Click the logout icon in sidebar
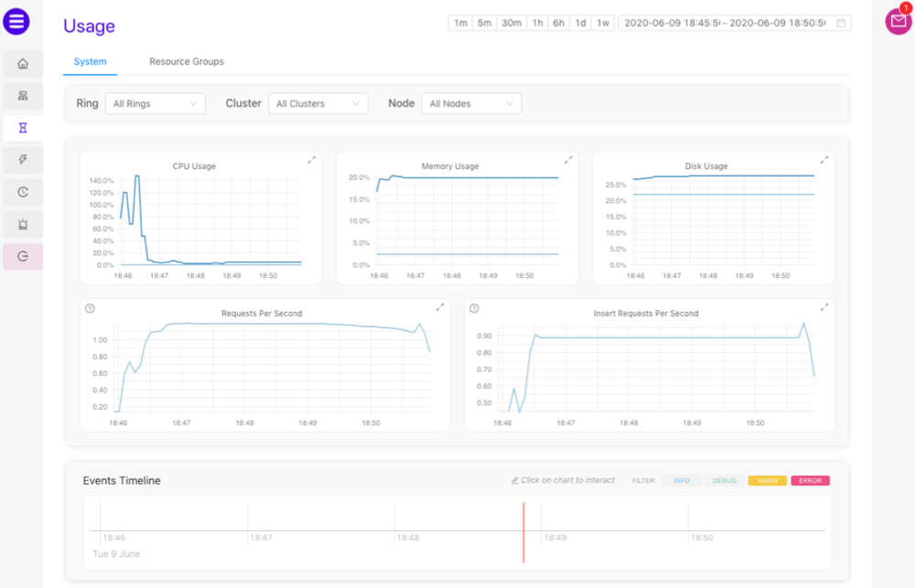 (x=23, y=257)
